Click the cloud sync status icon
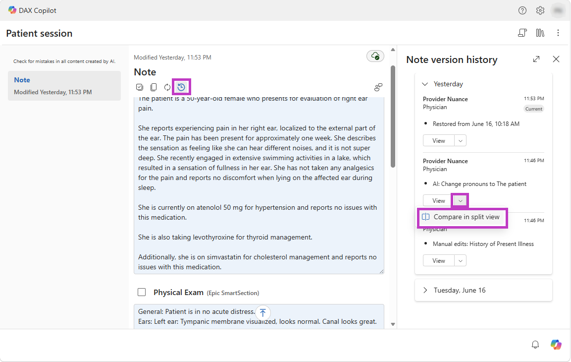The image size is (571, 362). point(375,56)
